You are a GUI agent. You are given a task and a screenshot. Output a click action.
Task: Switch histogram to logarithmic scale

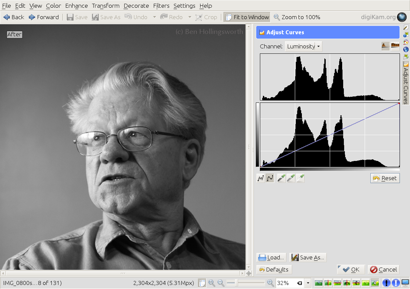pyautogui.click(x=395, y=46)
